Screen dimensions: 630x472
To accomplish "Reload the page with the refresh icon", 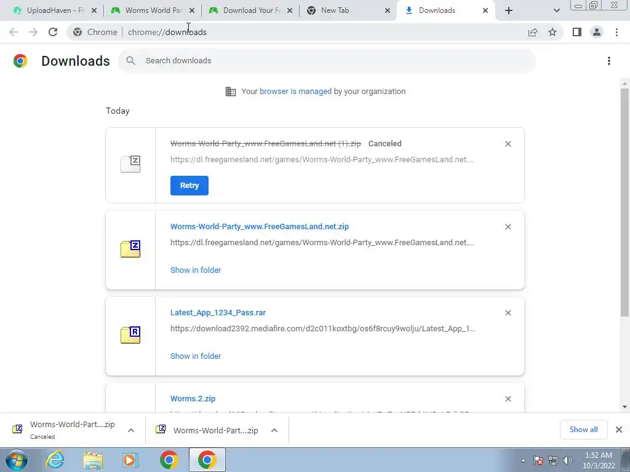I will [53, 32].
